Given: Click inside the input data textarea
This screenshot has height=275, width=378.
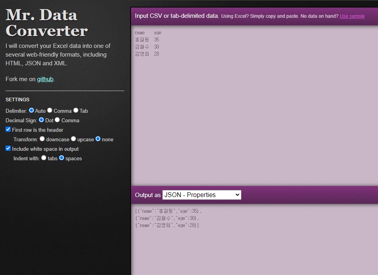Looking at the screenshot, I should tap(255, 106).
